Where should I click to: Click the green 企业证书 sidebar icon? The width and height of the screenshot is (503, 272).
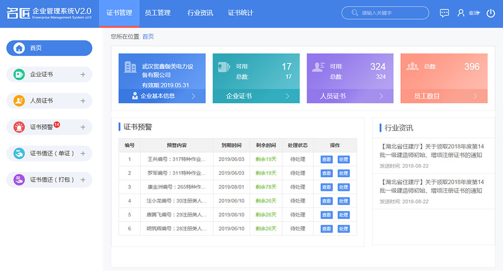click(x=19, y=75)
